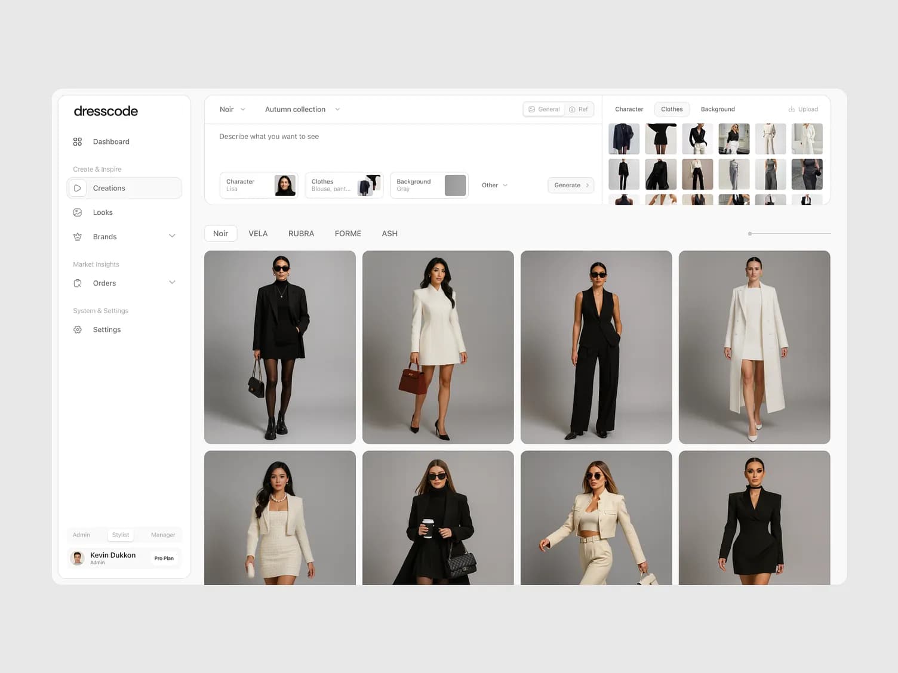Switch to Ref mode toggle

[579, 109]
